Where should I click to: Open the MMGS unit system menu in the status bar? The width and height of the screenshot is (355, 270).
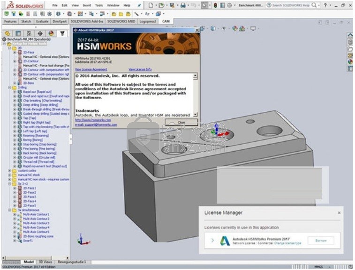[322, 267]
